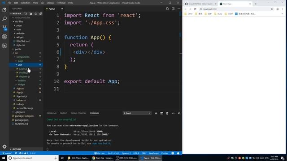Switch to OBS in the taskbar
The width and height of the screenshot is (287, 161).
click(126, 158)
